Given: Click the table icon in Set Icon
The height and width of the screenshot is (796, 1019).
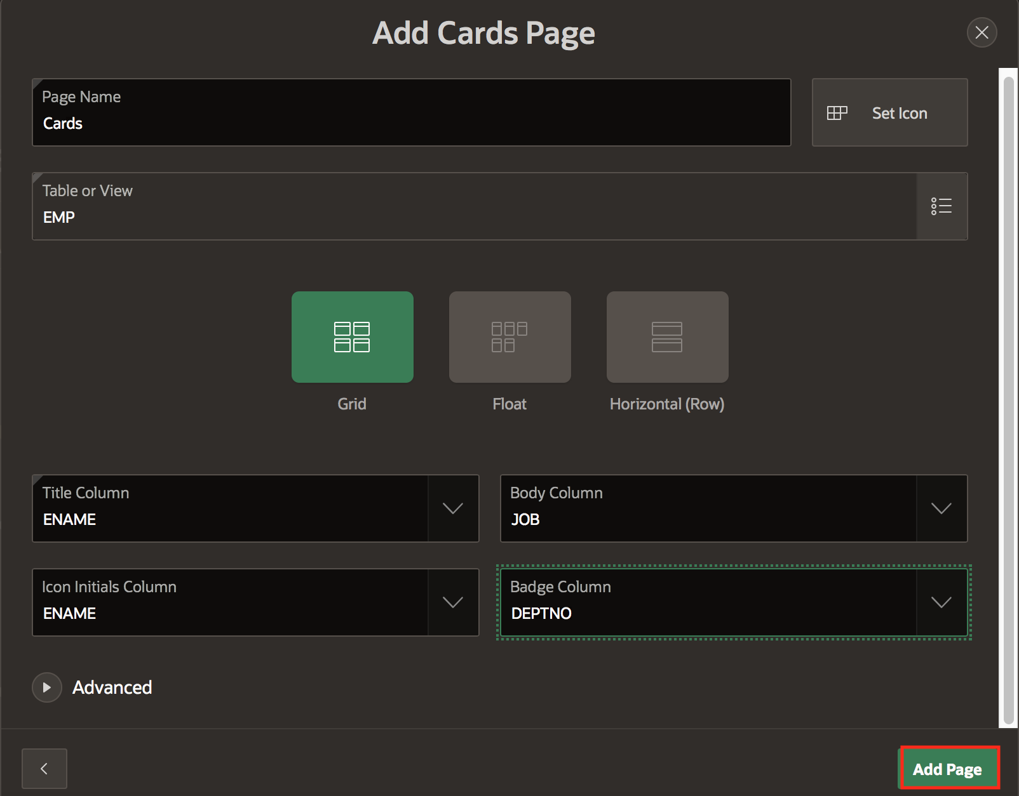Looking at the screenshot, I should 837,113.
